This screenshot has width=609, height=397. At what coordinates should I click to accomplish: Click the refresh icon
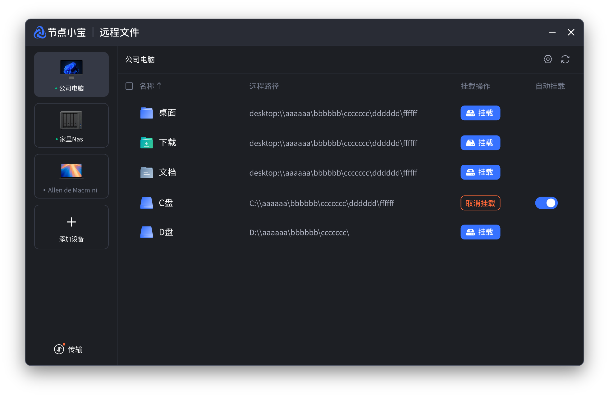coord(565,59)
